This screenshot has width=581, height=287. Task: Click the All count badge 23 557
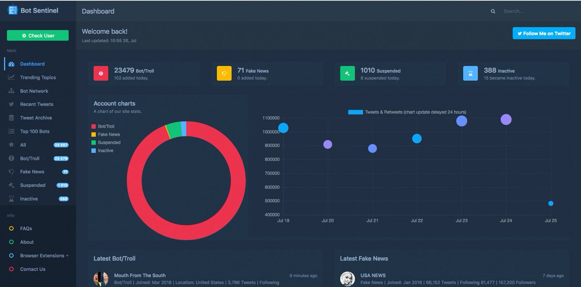(x=61, y=145)
